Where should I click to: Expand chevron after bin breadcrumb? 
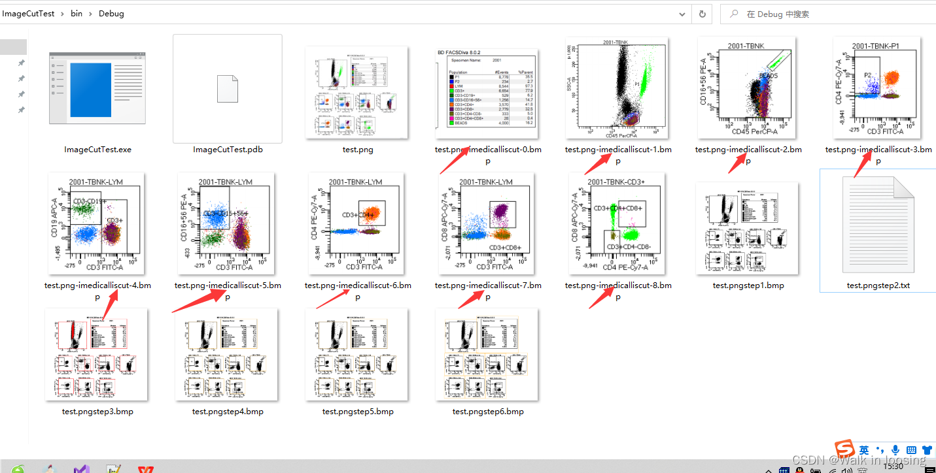(x=91, y=13)
